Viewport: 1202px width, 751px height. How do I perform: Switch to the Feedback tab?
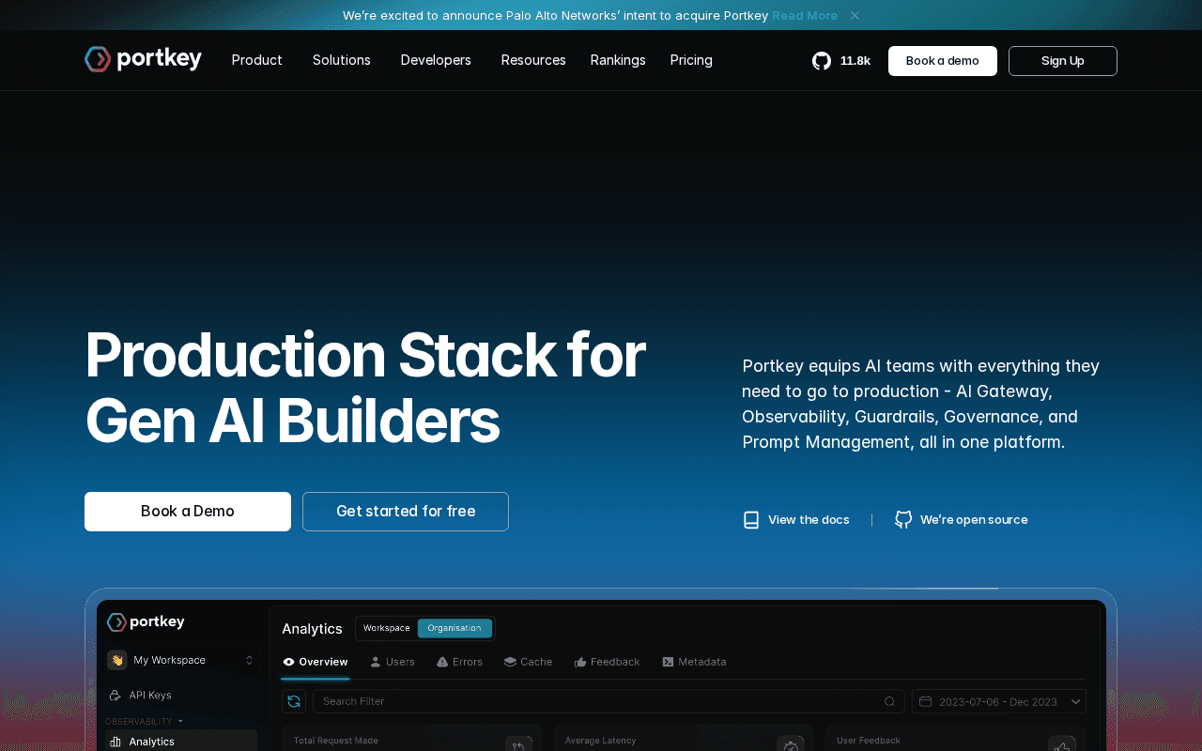pyautogui.click(x=608, y=662)
